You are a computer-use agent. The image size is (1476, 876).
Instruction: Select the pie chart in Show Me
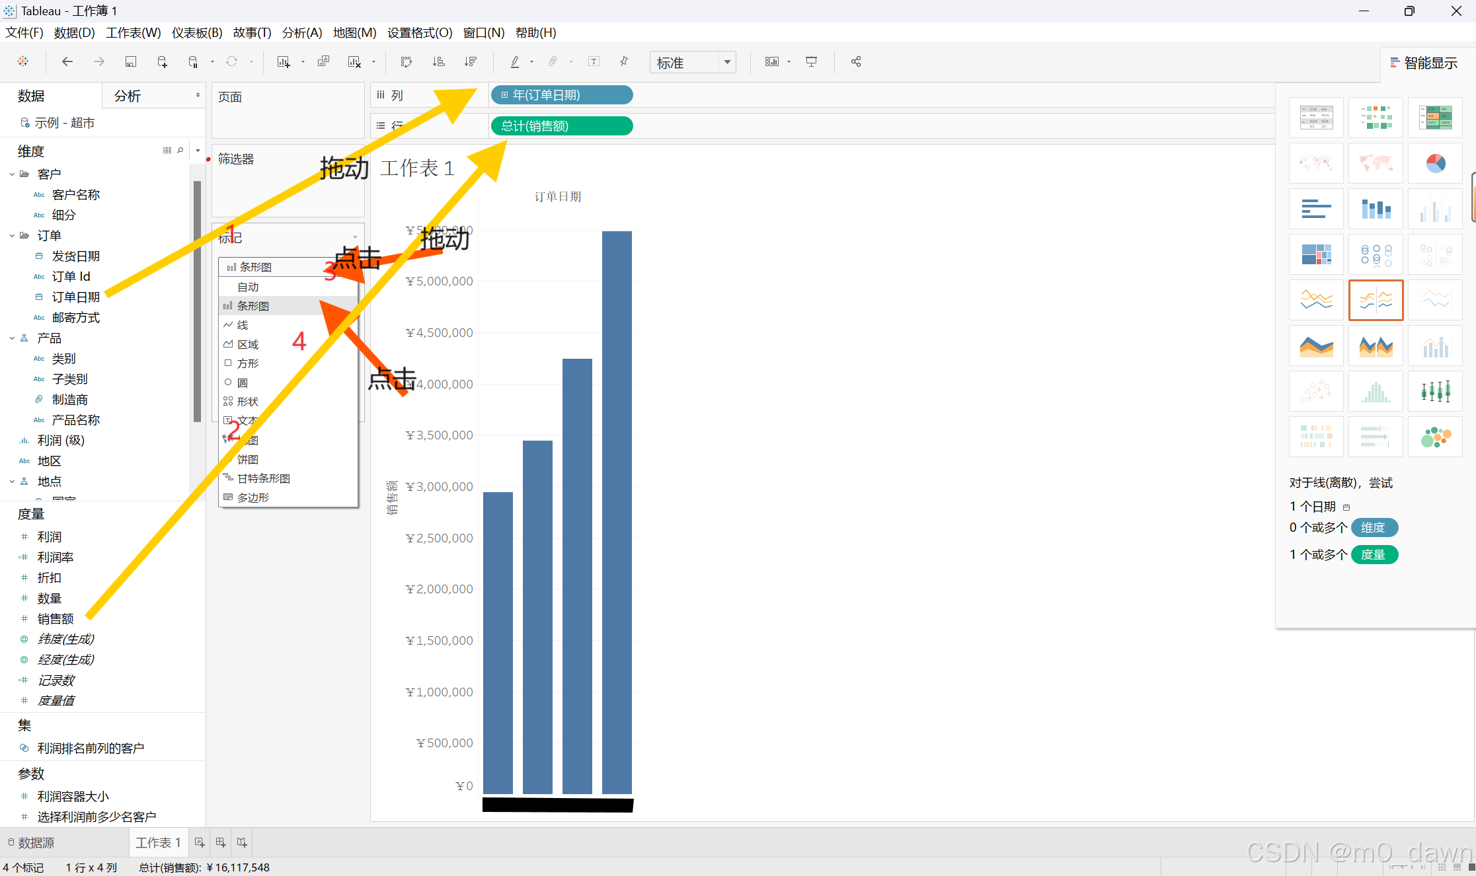pyautogui.click(x=1435, y=163)
